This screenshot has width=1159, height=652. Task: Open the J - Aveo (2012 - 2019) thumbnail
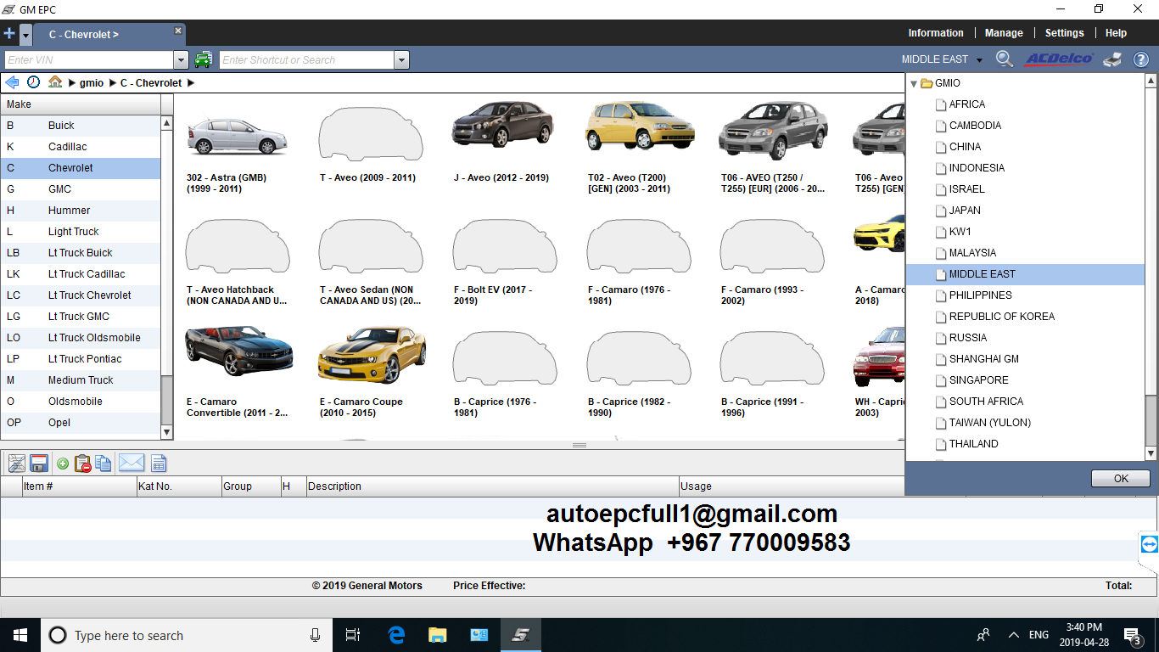503,126
